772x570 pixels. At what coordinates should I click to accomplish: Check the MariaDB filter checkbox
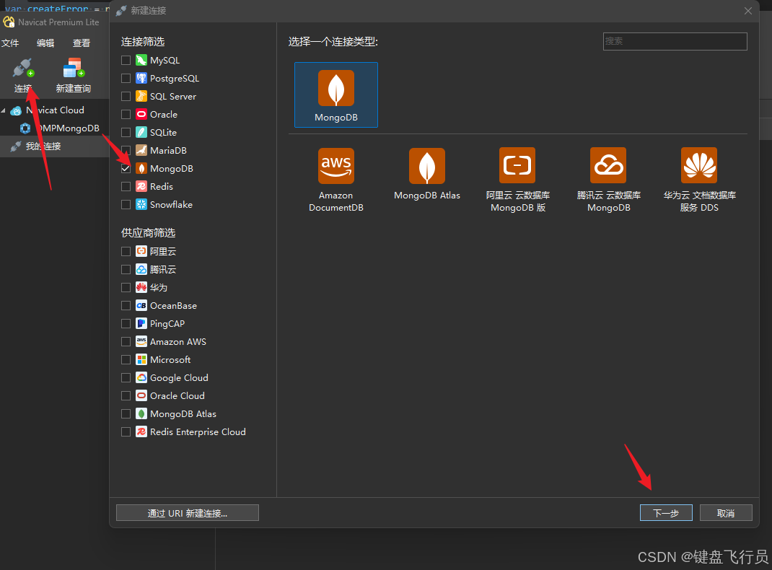pyautogui.click(x=126, y=150)
